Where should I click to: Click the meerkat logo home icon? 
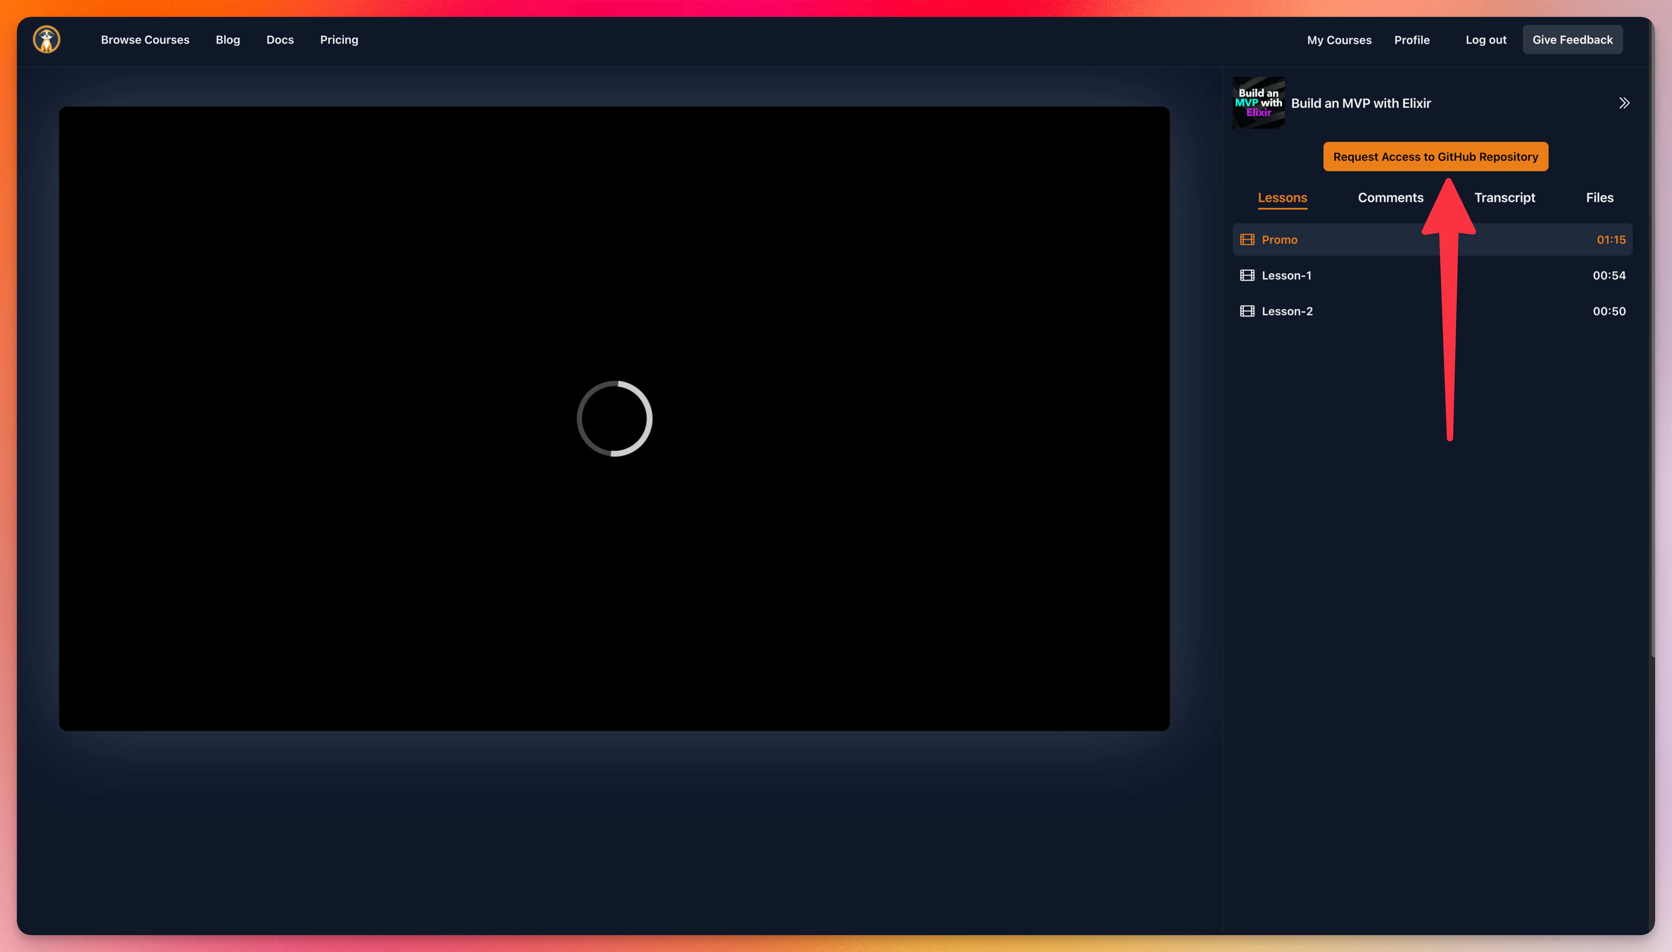(47, 39)
